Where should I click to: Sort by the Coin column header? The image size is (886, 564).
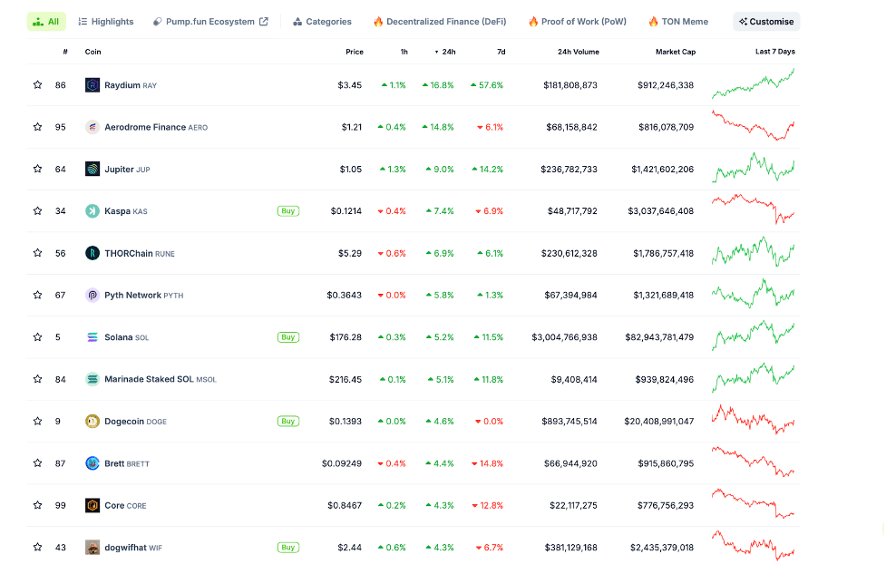92,52
